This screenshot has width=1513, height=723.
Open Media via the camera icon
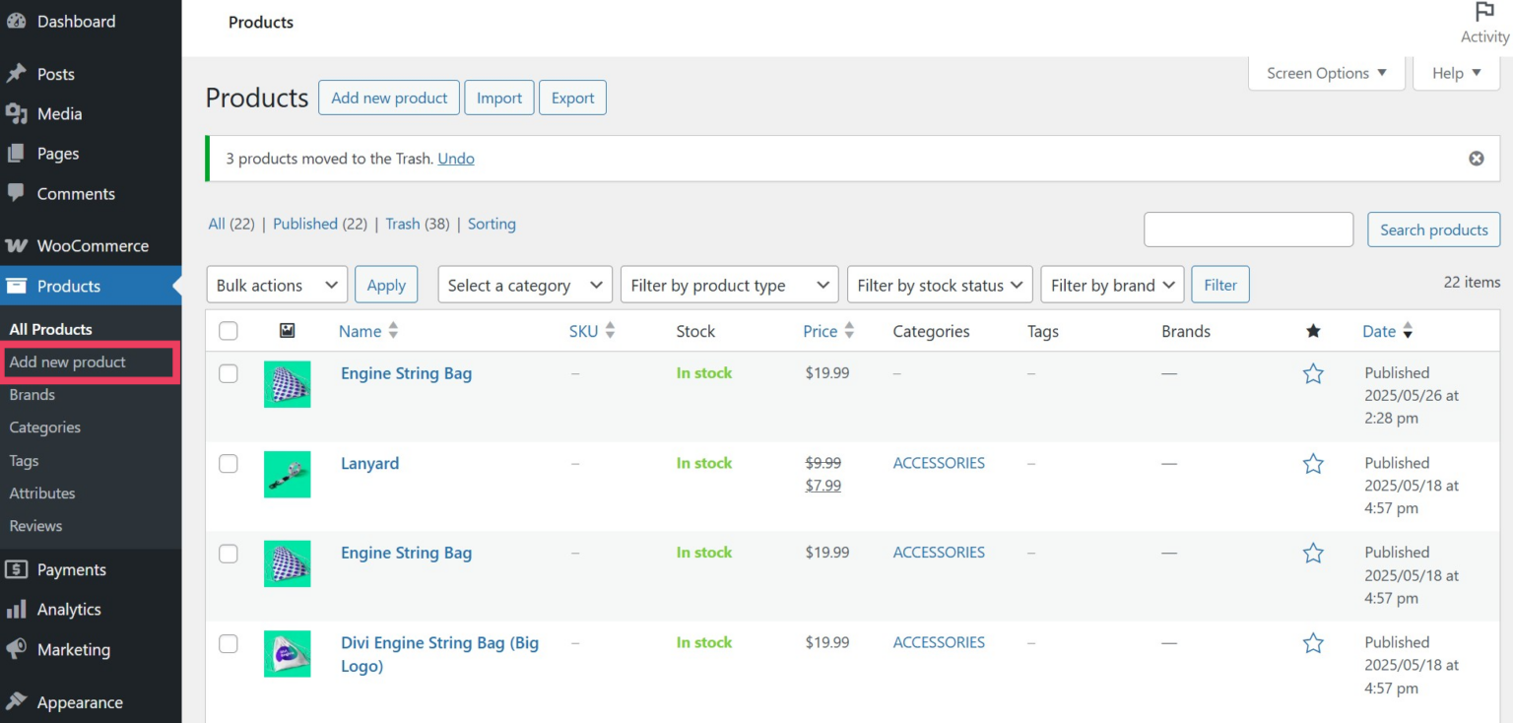[x=17, y=113]
